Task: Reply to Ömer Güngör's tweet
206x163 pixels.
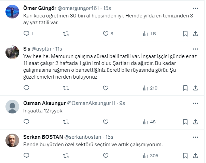Action: coord(27,33)
